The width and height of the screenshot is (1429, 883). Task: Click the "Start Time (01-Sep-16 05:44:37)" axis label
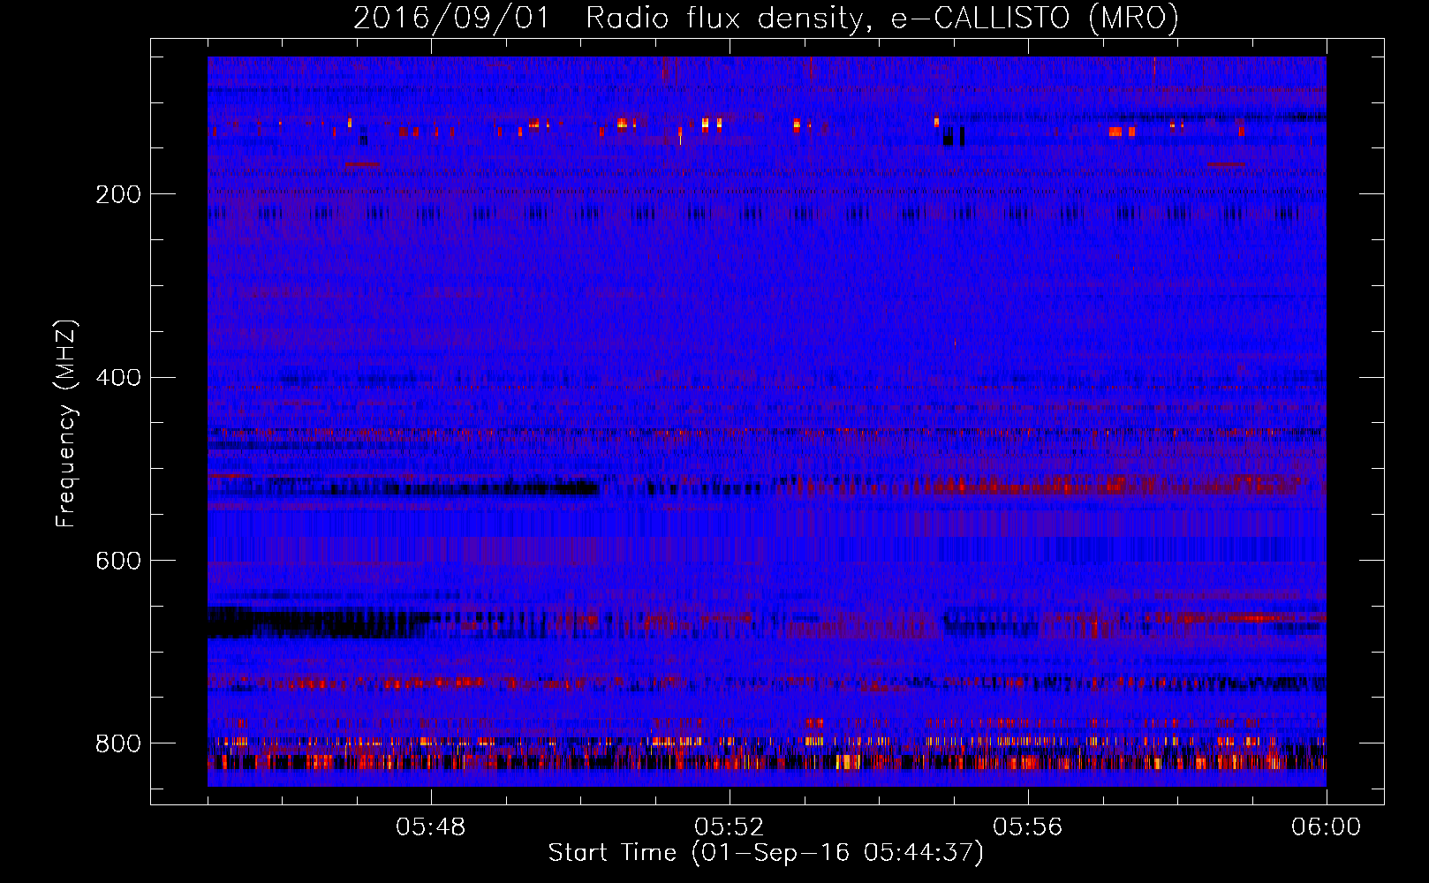click(x=766, y=853)
